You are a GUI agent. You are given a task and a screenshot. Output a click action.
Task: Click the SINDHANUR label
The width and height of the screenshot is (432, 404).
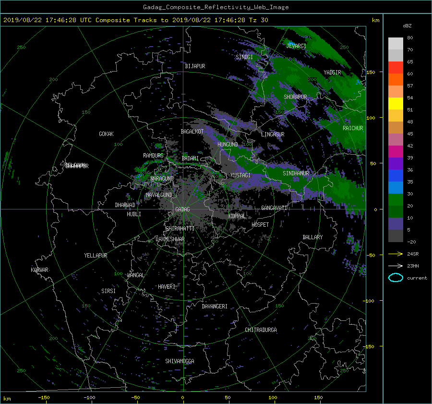pyautogui.click(x=296, y=173)
